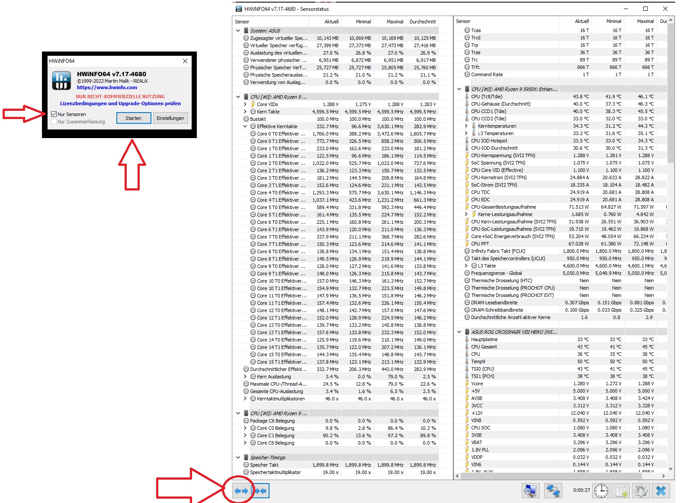
Task: Click the clock icon beside Speicher Takt
Action: pos(246,465)
